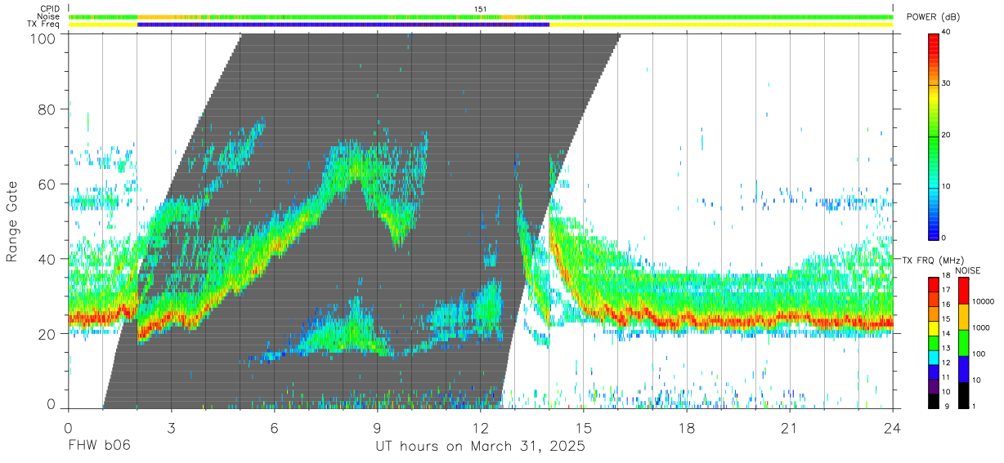The image size is (1004, 463).
Task: Click the x-axis tick label '15'
Action: click(584, 428)
